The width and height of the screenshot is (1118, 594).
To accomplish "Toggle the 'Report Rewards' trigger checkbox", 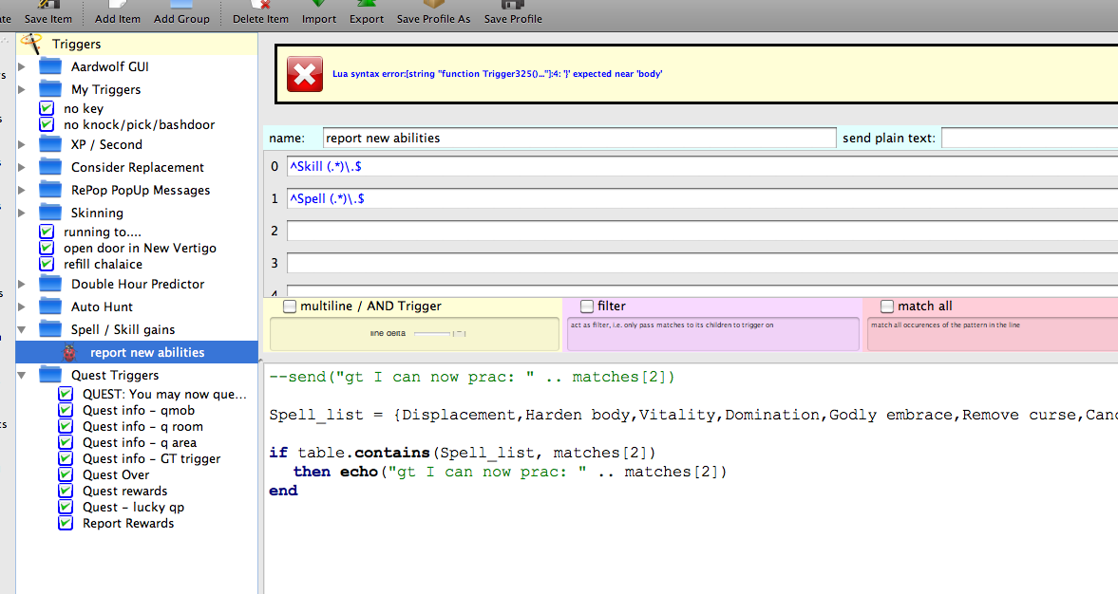I will pos(66,524).
